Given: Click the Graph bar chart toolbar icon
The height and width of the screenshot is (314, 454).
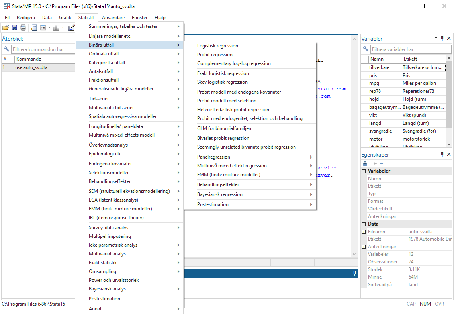Looking at the screenshot, I should pos(56,28).
